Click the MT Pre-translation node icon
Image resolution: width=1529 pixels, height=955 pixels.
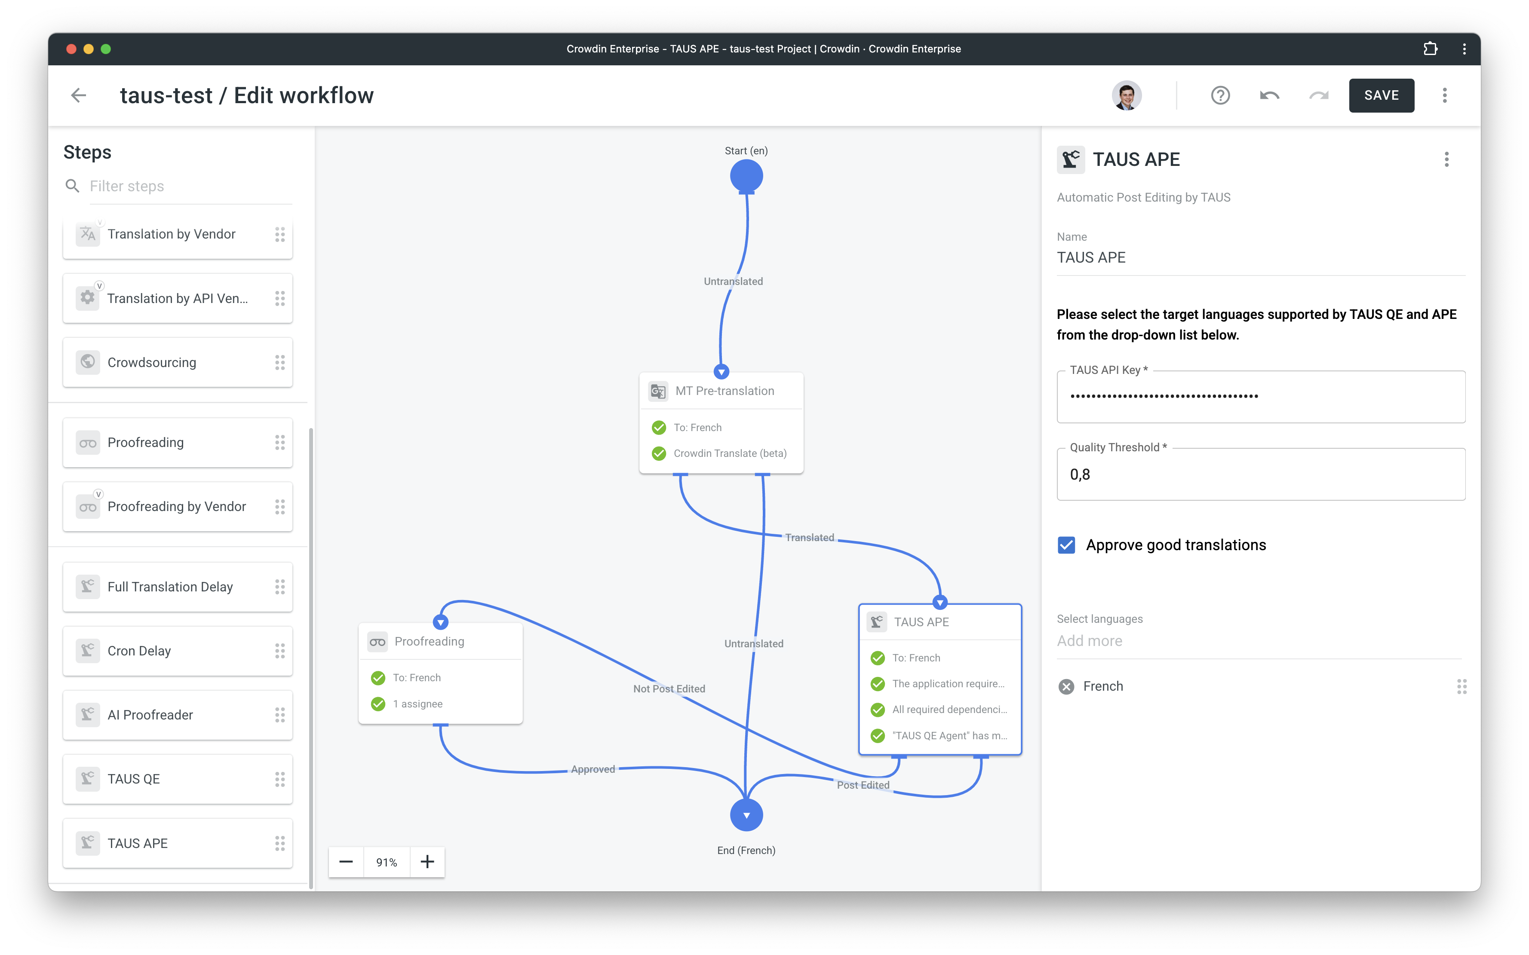pyautogui.click(x=658, y=391)
